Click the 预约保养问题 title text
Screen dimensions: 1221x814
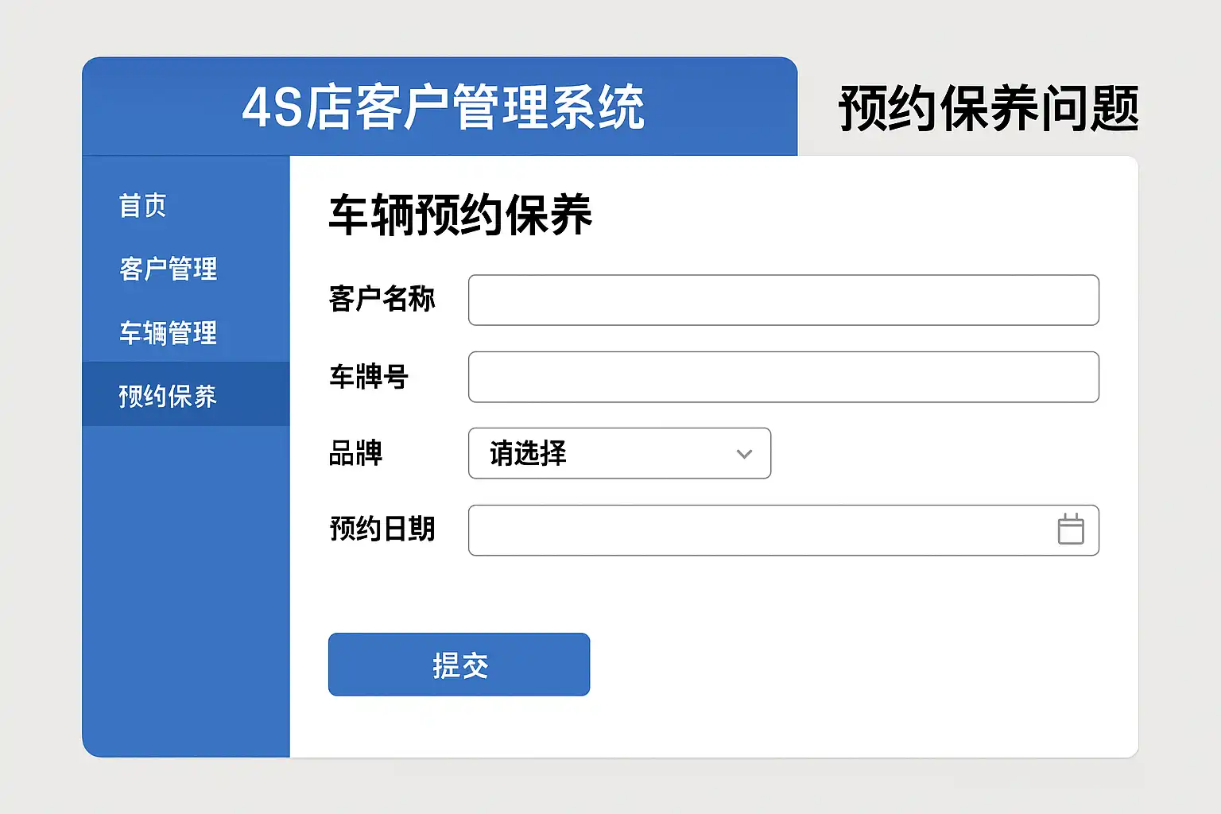click(989, 108)
